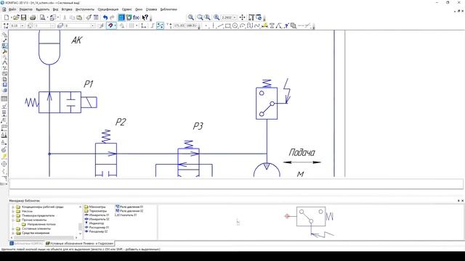Open the Справка menu

click(151, 9)
